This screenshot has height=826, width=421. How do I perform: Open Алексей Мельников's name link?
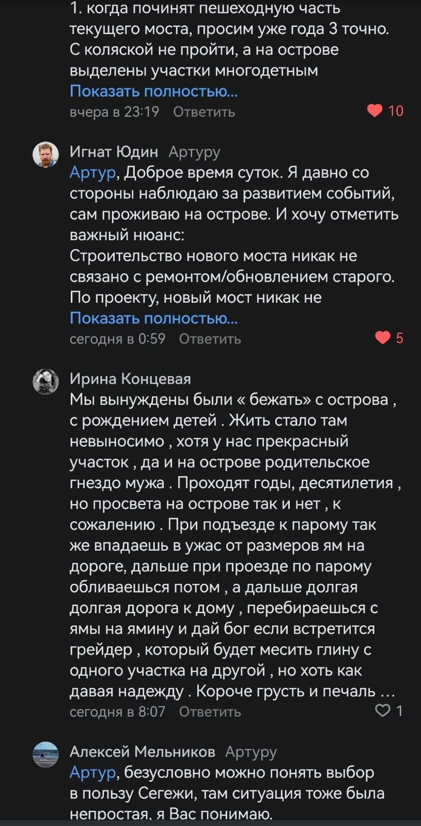142,752
